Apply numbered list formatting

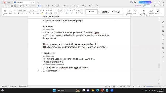(60, 10)
